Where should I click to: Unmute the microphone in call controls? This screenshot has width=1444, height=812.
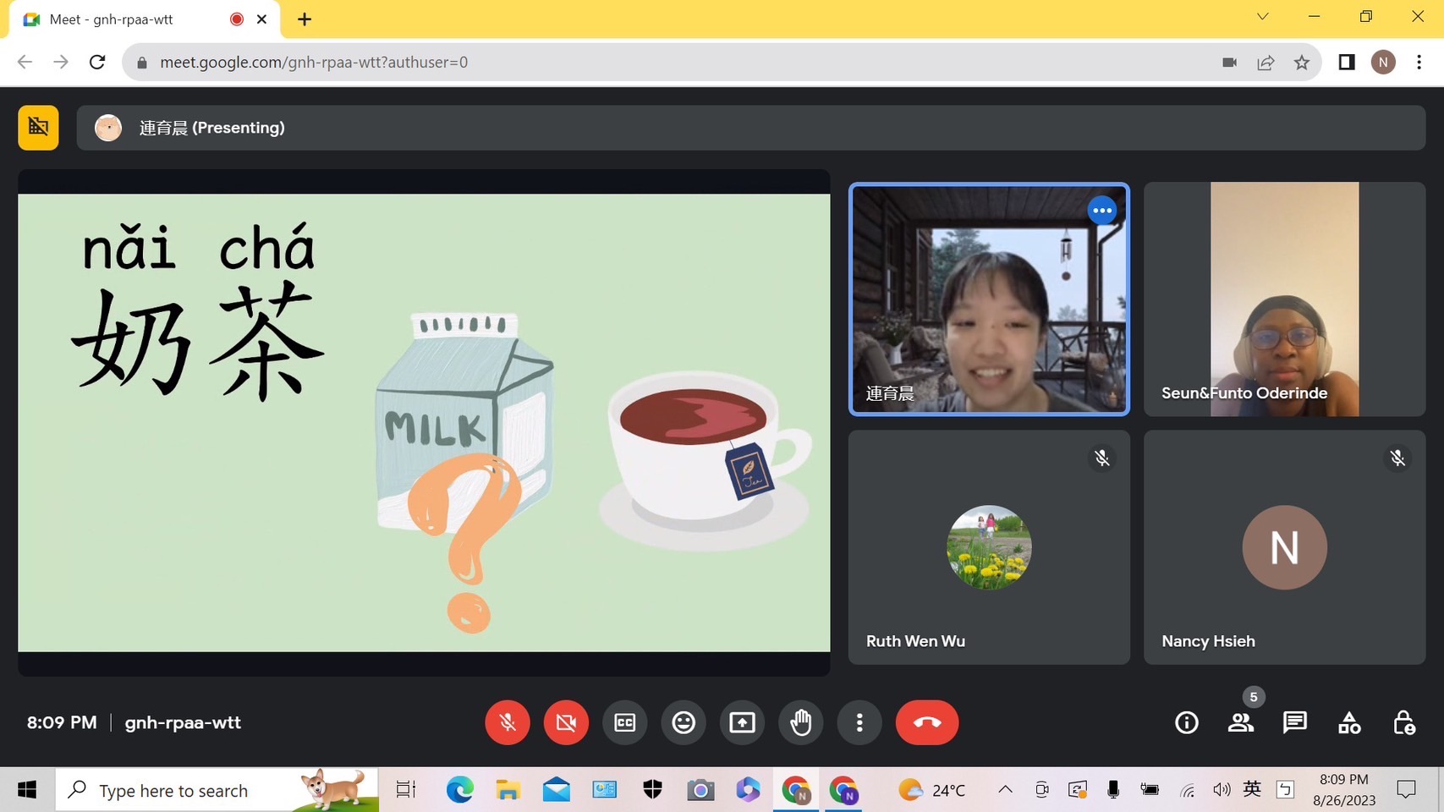pos(508,722)
